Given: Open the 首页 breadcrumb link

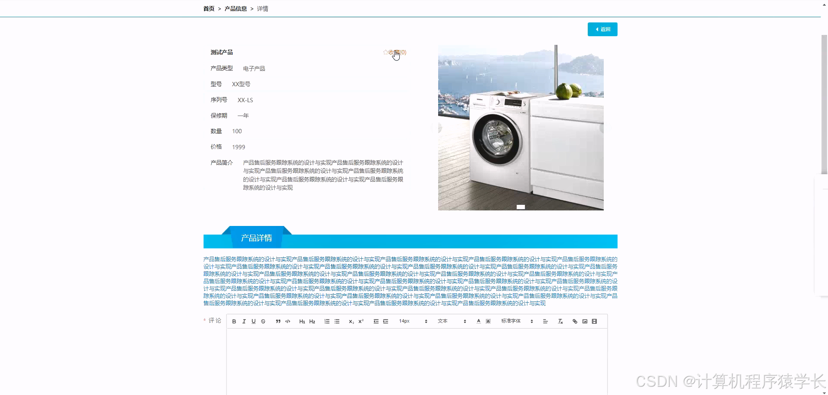Looking at the screenshot, I should point(208,8).
